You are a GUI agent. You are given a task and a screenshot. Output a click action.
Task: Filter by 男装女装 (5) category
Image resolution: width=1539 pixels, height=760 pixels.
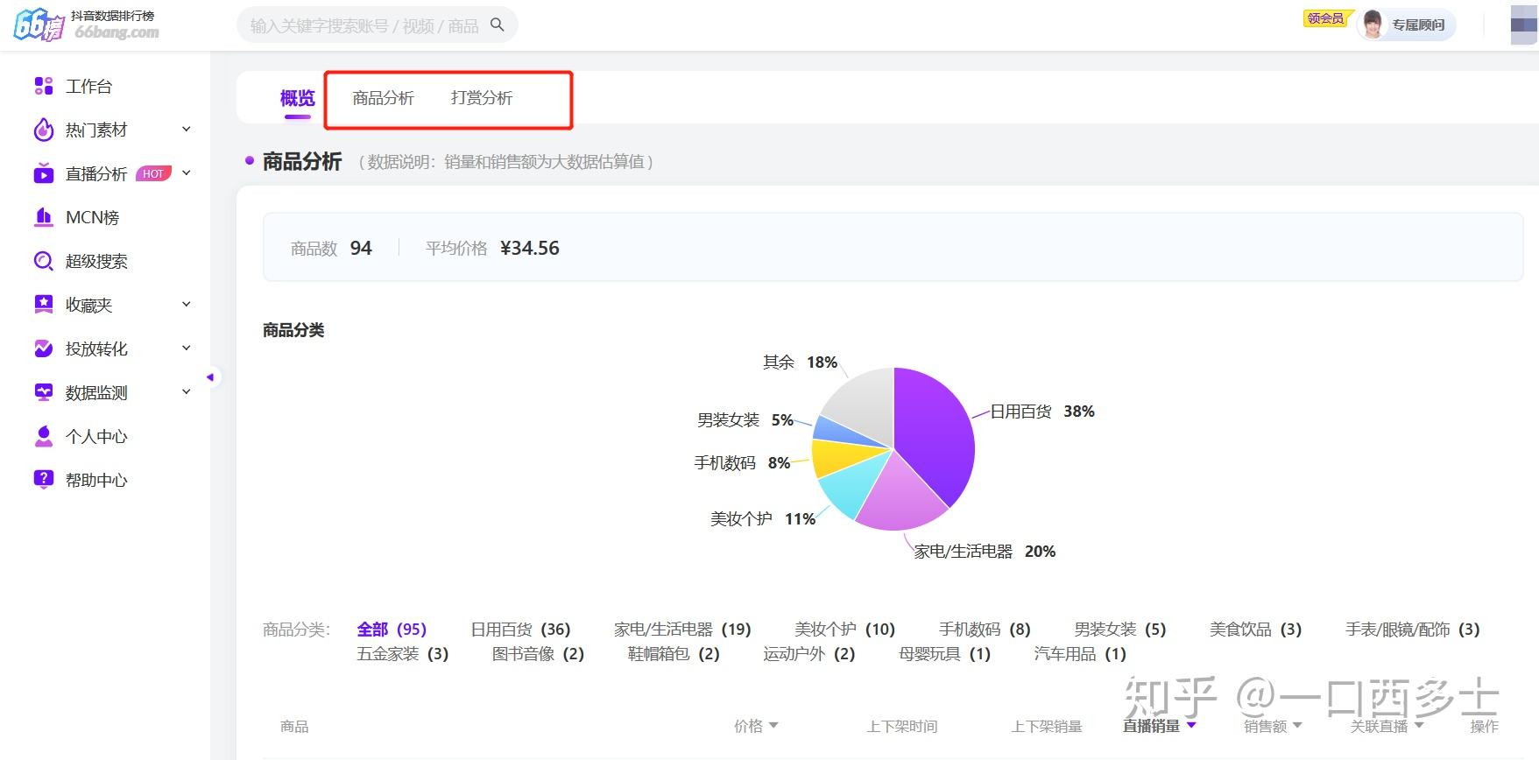coord(1120,630)
